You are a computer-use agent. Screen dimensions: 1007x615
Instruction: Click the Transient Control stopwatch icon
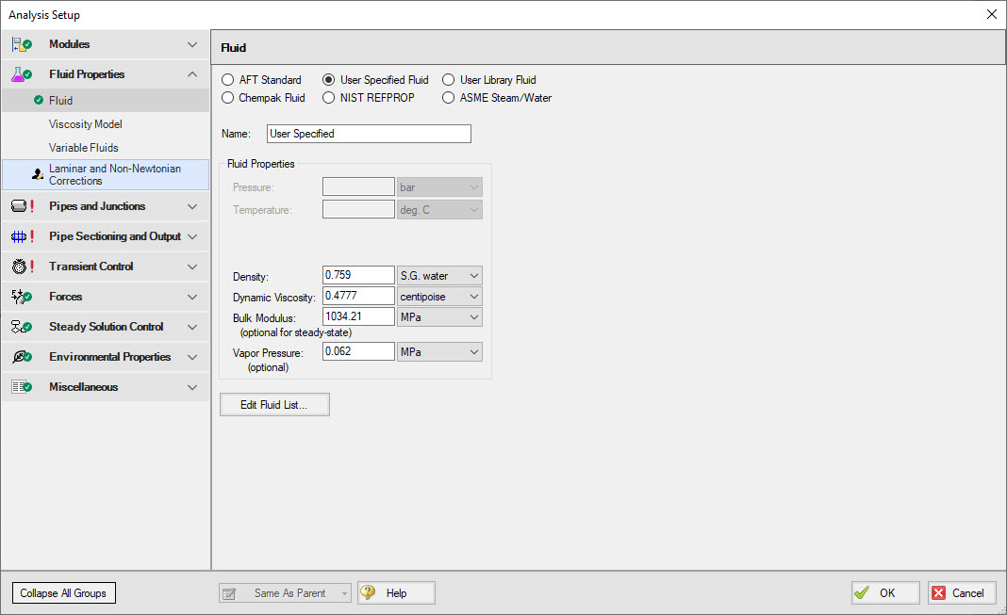[22, 267]
